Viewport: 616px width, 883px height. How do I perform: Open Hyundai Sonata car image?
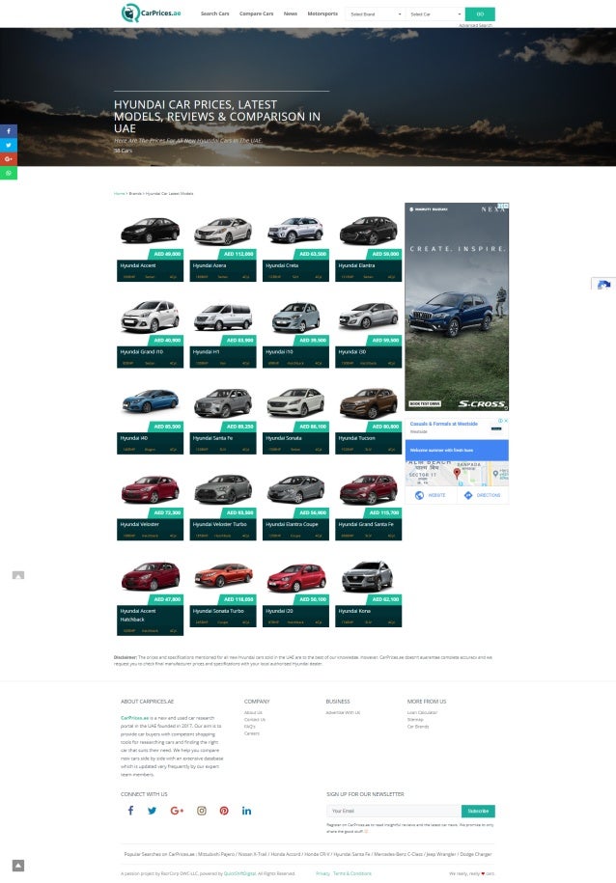295,402
